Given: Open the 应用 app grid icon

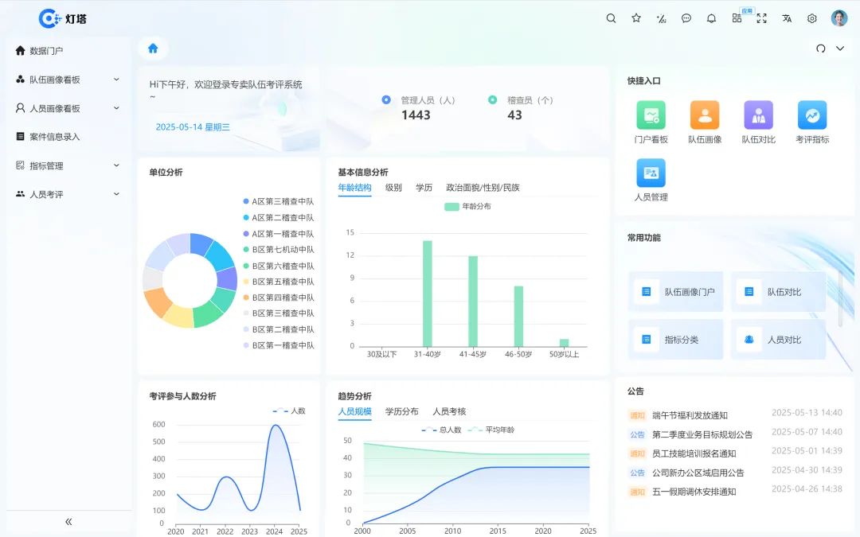Looking at the screenshot, I should pos(737,18).
